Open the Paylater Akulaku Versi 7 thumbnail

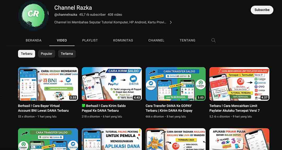pyautogui.click(x=239, y=84)
